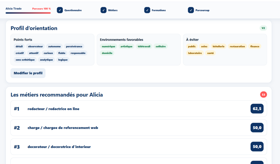
Task: Click the 50,0 score for decorateur d'interieur
Action: [x=257, y=147]
